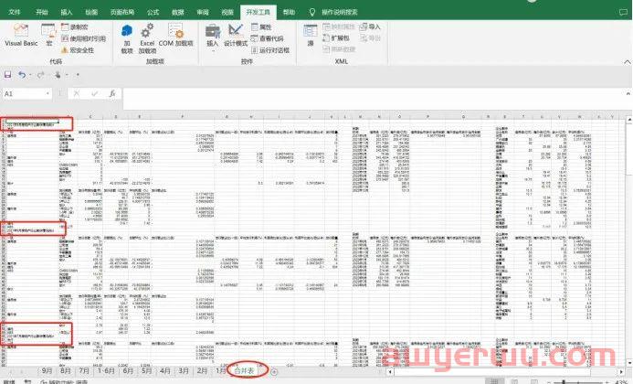Click horizontal scrollbar right arrow
The height and width of the screenshot is (384, 633).
[x=621, y=371]
